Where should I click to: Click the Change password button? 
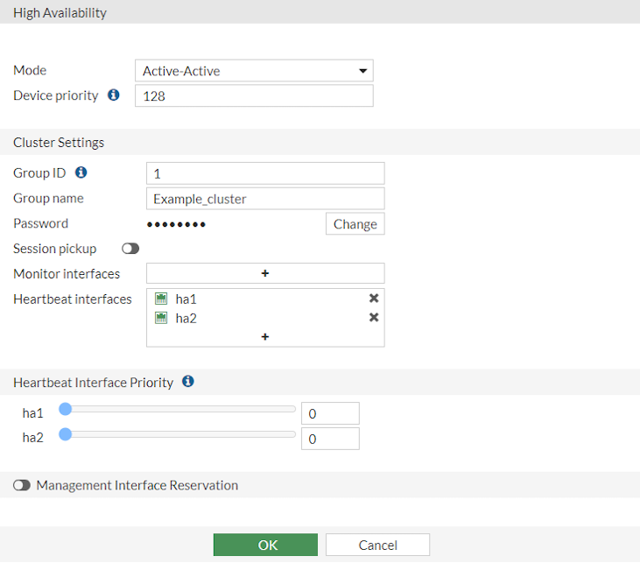[355, 224]
